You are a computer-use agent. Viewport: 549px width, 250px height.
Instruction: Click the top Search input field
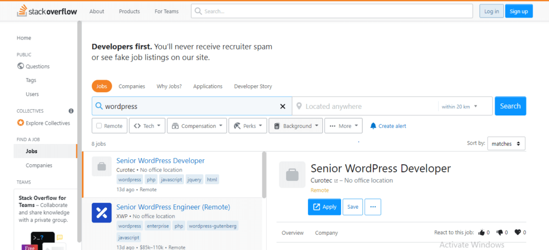pos(332,11)
